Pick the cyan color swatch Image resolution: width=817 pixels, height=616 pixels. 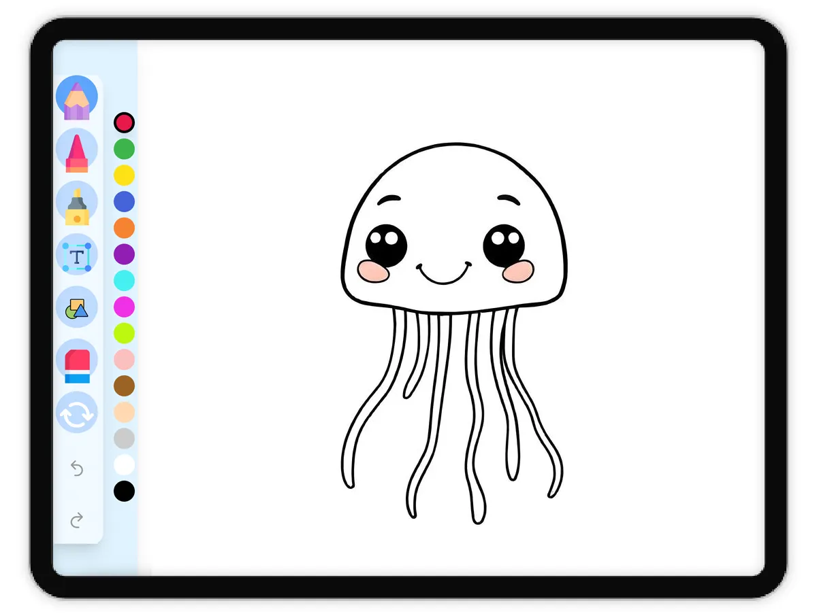124,281
